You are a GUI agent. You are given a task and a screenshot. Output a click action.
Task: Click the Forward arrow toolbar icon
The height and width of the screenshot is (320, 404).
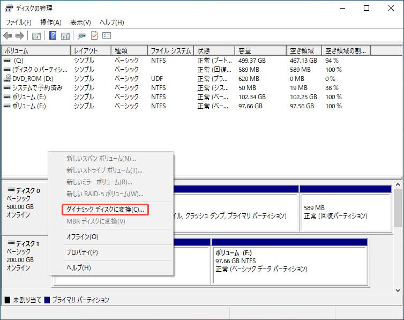(20, 35)
